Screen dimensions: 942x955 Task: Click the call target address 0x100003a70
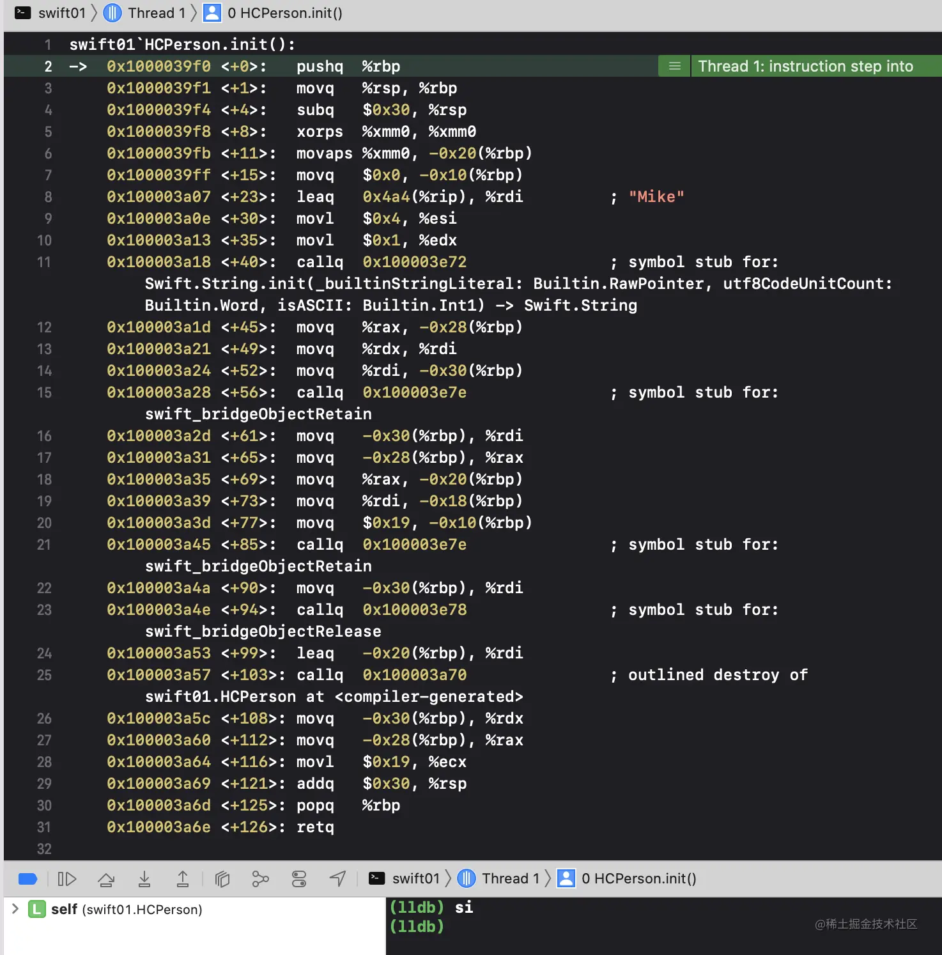pyautogui.click(x=415, y=675)
